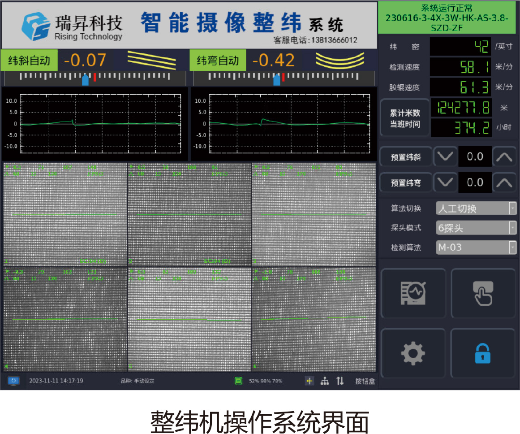
Task: Click the blue marker on skew scale
Action: (x=85, y=80)
